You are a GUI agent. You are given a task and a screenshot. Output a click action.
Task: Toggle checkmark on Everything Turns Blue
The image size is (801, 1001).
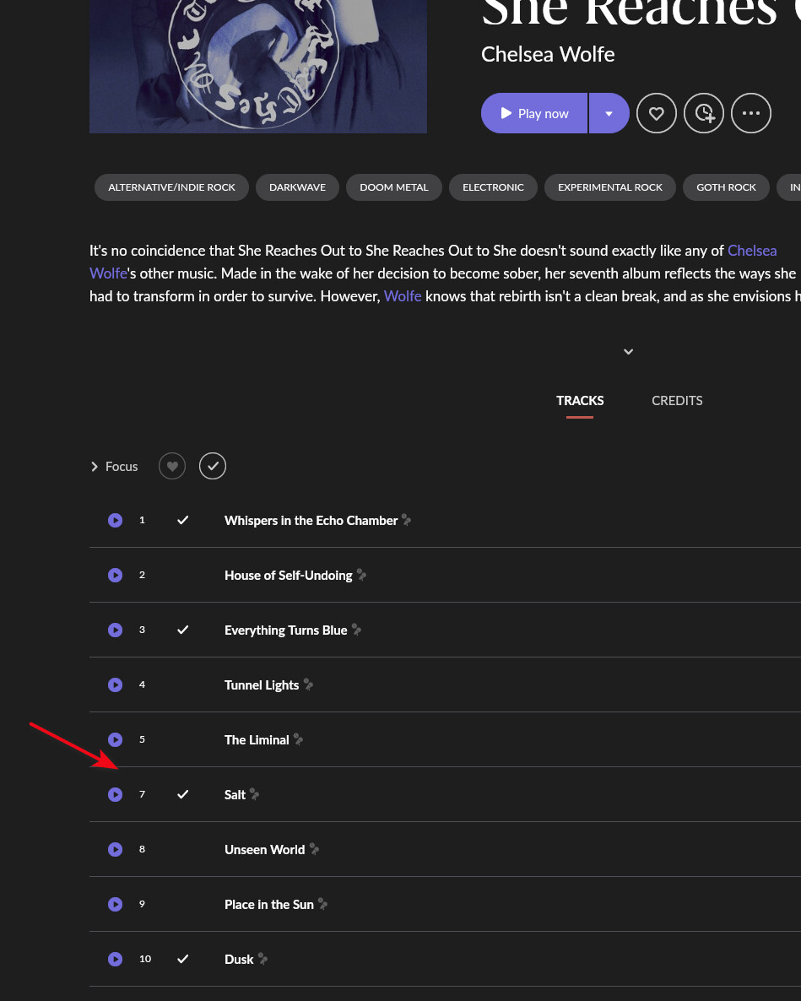(182, 630)
